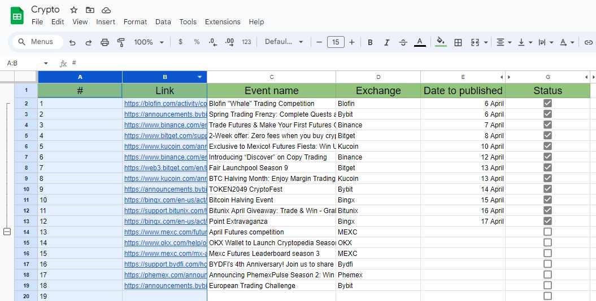Format as percent
The image size is (596, 301).
tap(197, 42)
